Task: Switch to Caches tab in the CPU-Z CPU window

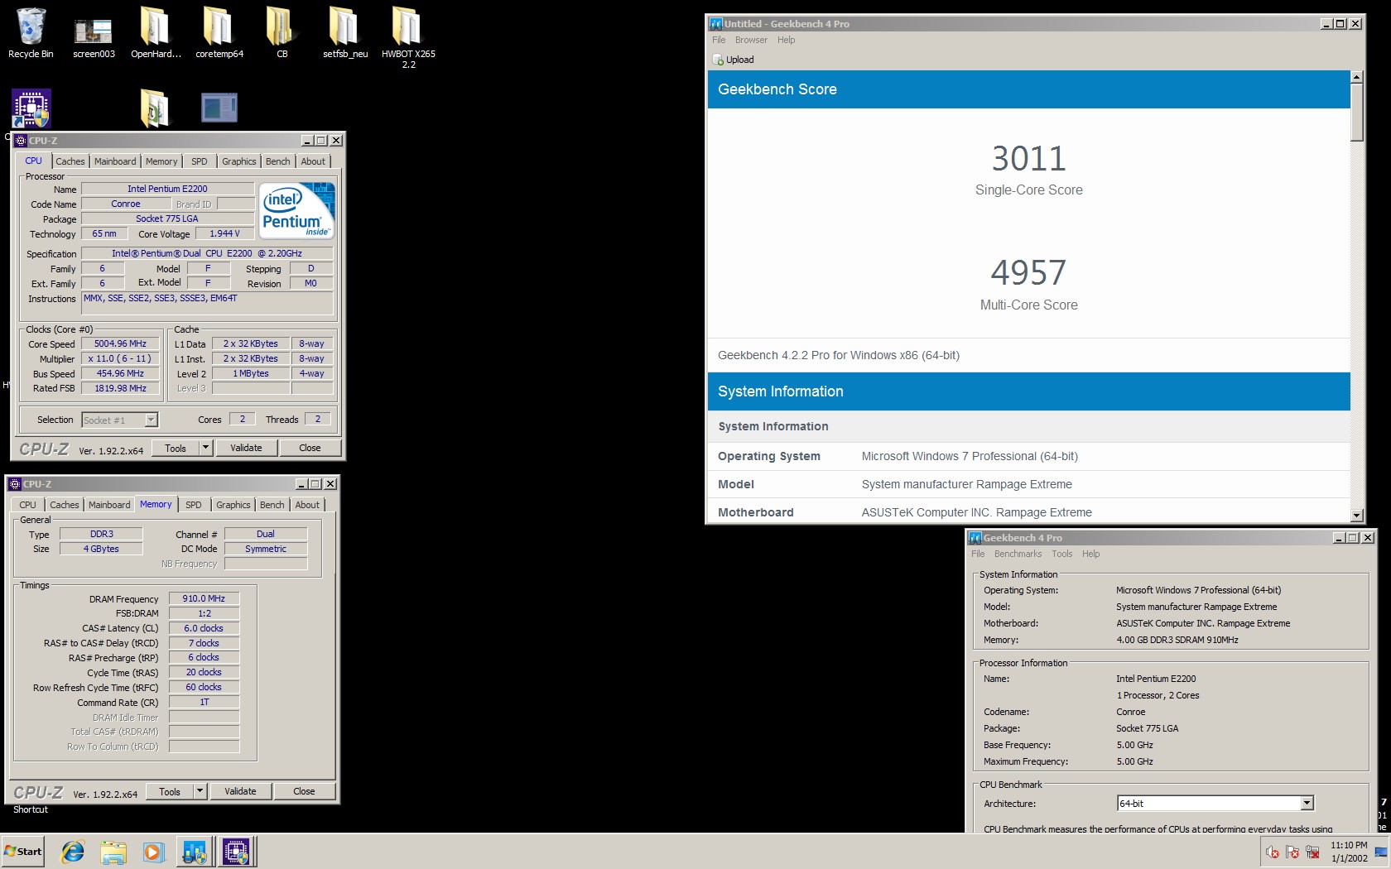Action: (70, 161)
